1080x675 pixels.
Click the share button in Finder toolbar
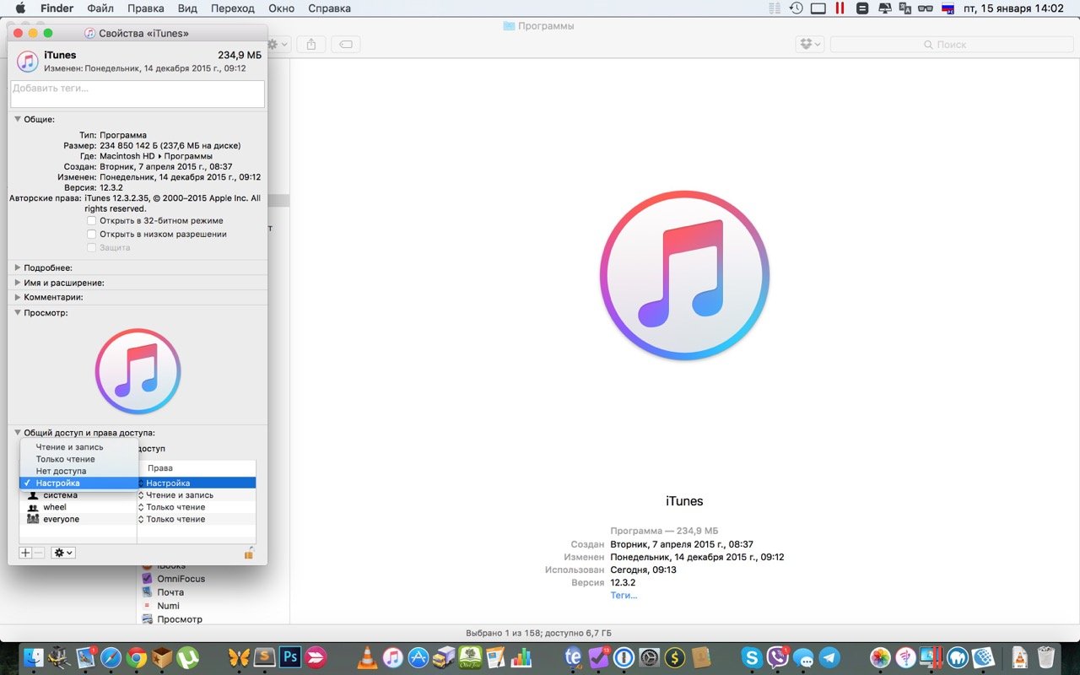[310, 44]
